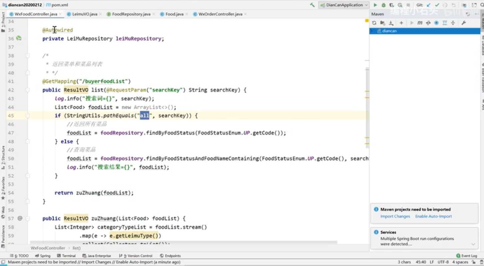This screenshot has width=484, height=266.
Task: Click the Profile run icon in the main toolbar
Action: [400, 5]
